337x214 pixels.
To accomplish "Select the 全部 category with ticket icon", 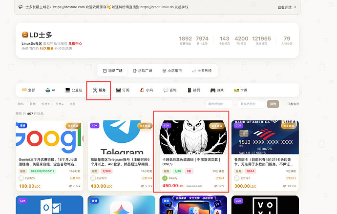I will pyautogui.click(x=28, y=90).
